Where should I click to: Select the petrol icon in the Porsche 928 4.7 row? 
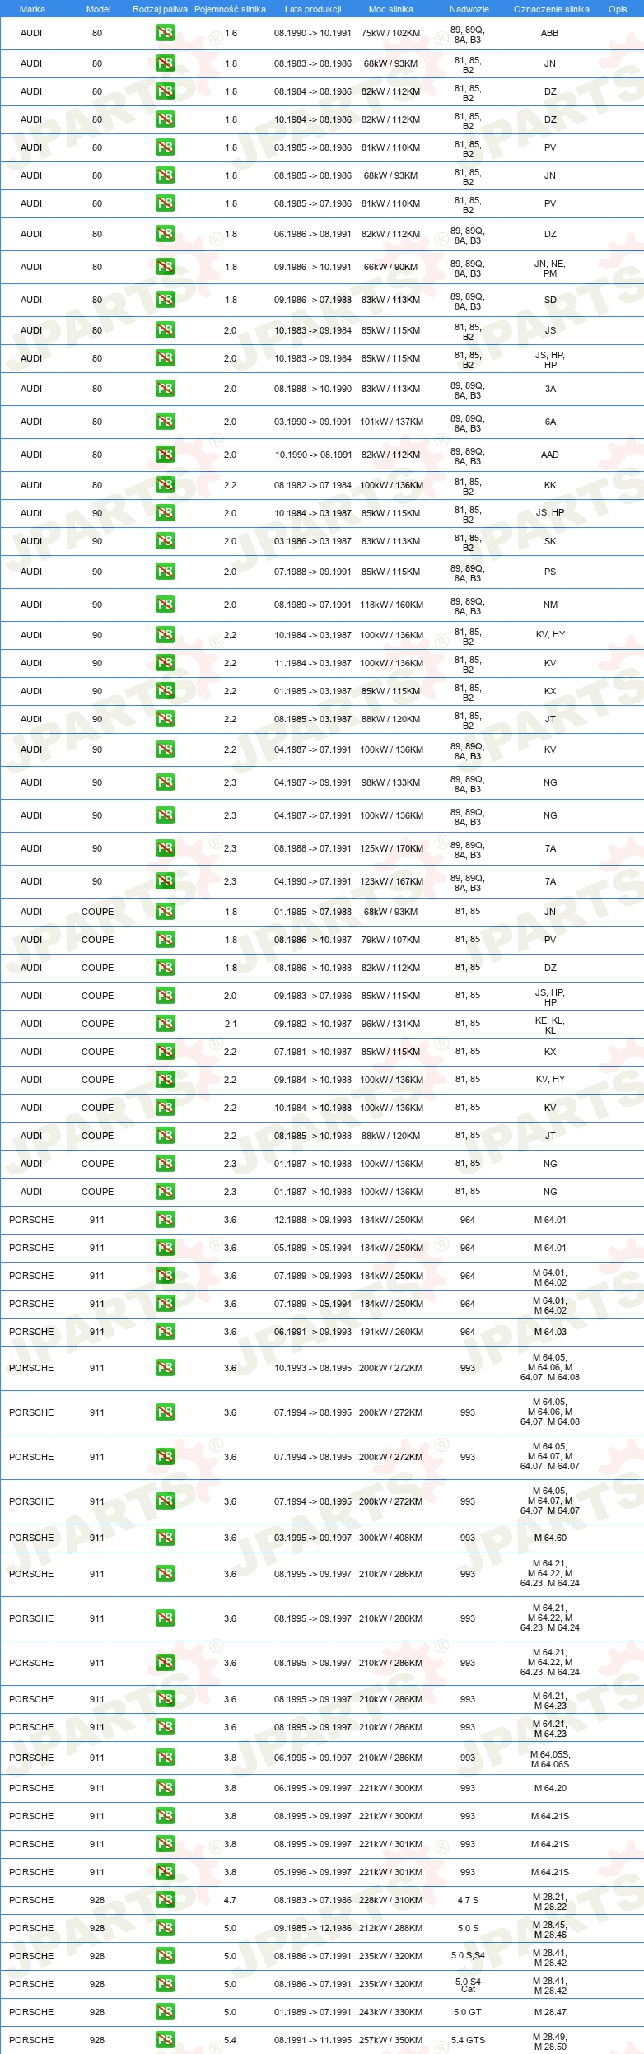tap(165, 1900)
